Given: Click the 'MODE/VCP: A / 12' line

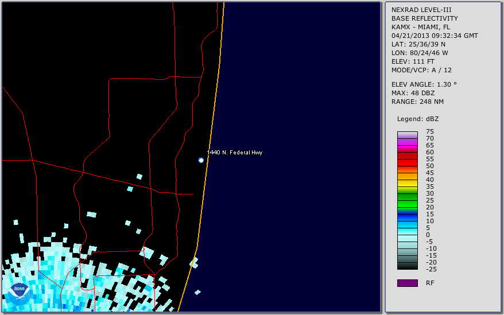Looking at the screenshot, I should (421, 70).
